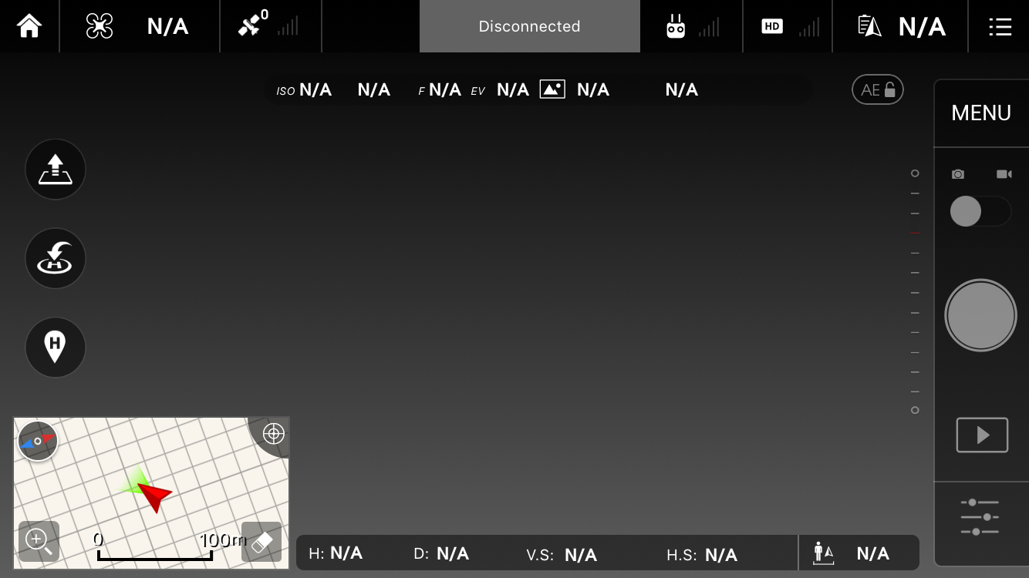The height and width of the screenshot is (578, 1029).
Task: Tap the D: N/A distance readout
Action: [x=441, y=553]
